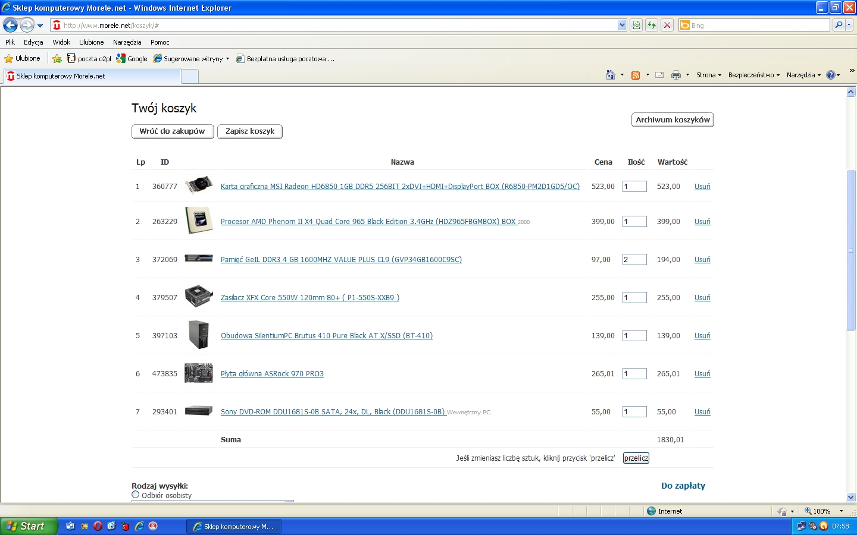
Task: Open Favorites Center via the star Ulubione button
Action: 22,58
